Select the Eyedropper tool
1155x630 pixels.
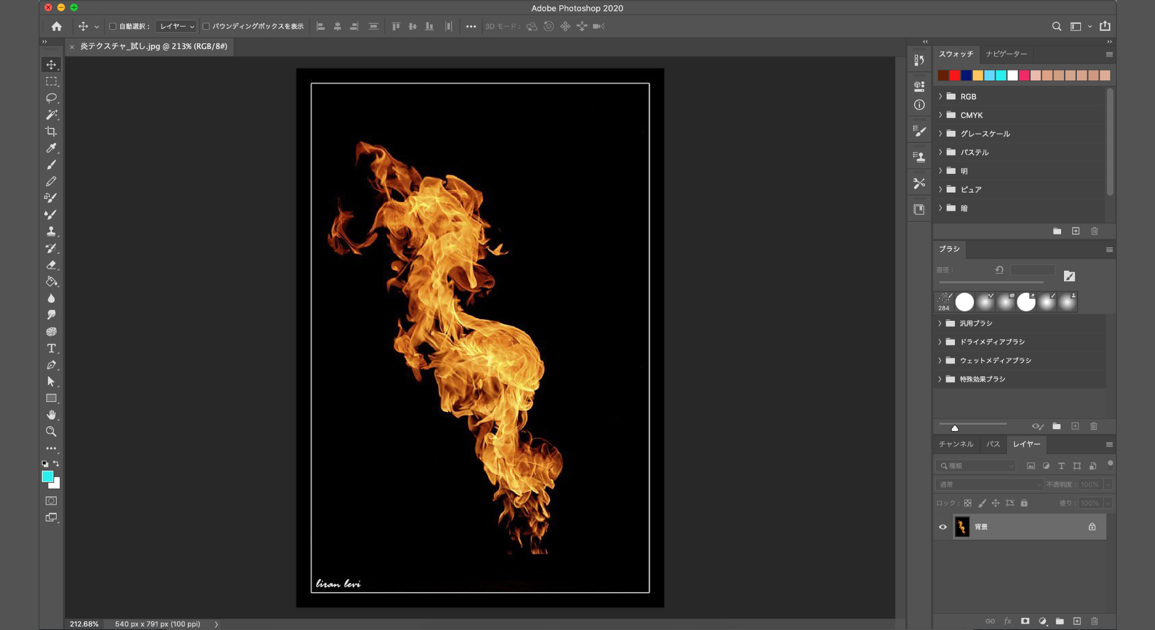[51, 148]
